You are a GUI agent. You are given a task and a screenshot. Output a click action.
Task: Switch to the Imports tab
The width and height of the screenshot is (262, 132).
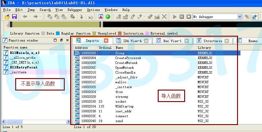[x=92, y=41]
